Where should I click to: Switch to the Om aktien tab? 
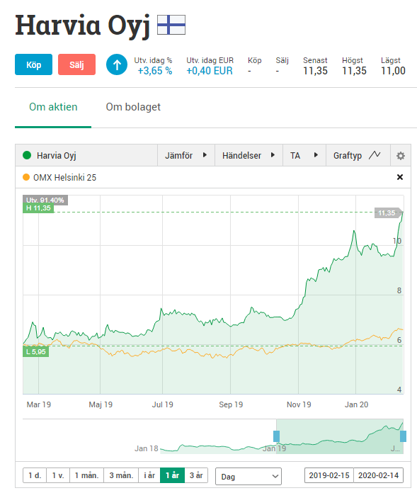(x=53, y=107)
